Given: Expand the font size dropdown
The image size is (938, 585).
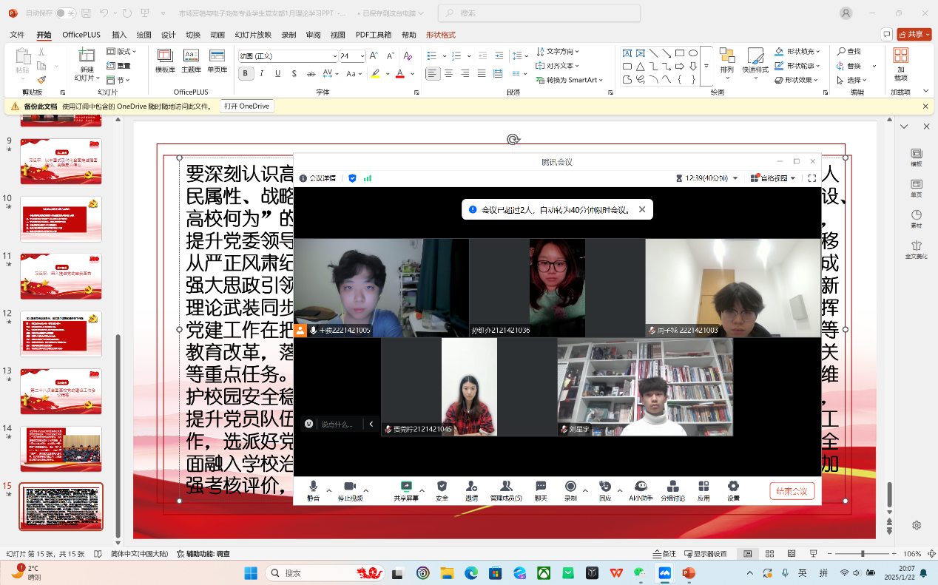Looking at the screenshot, I should (x=362, y=56).
